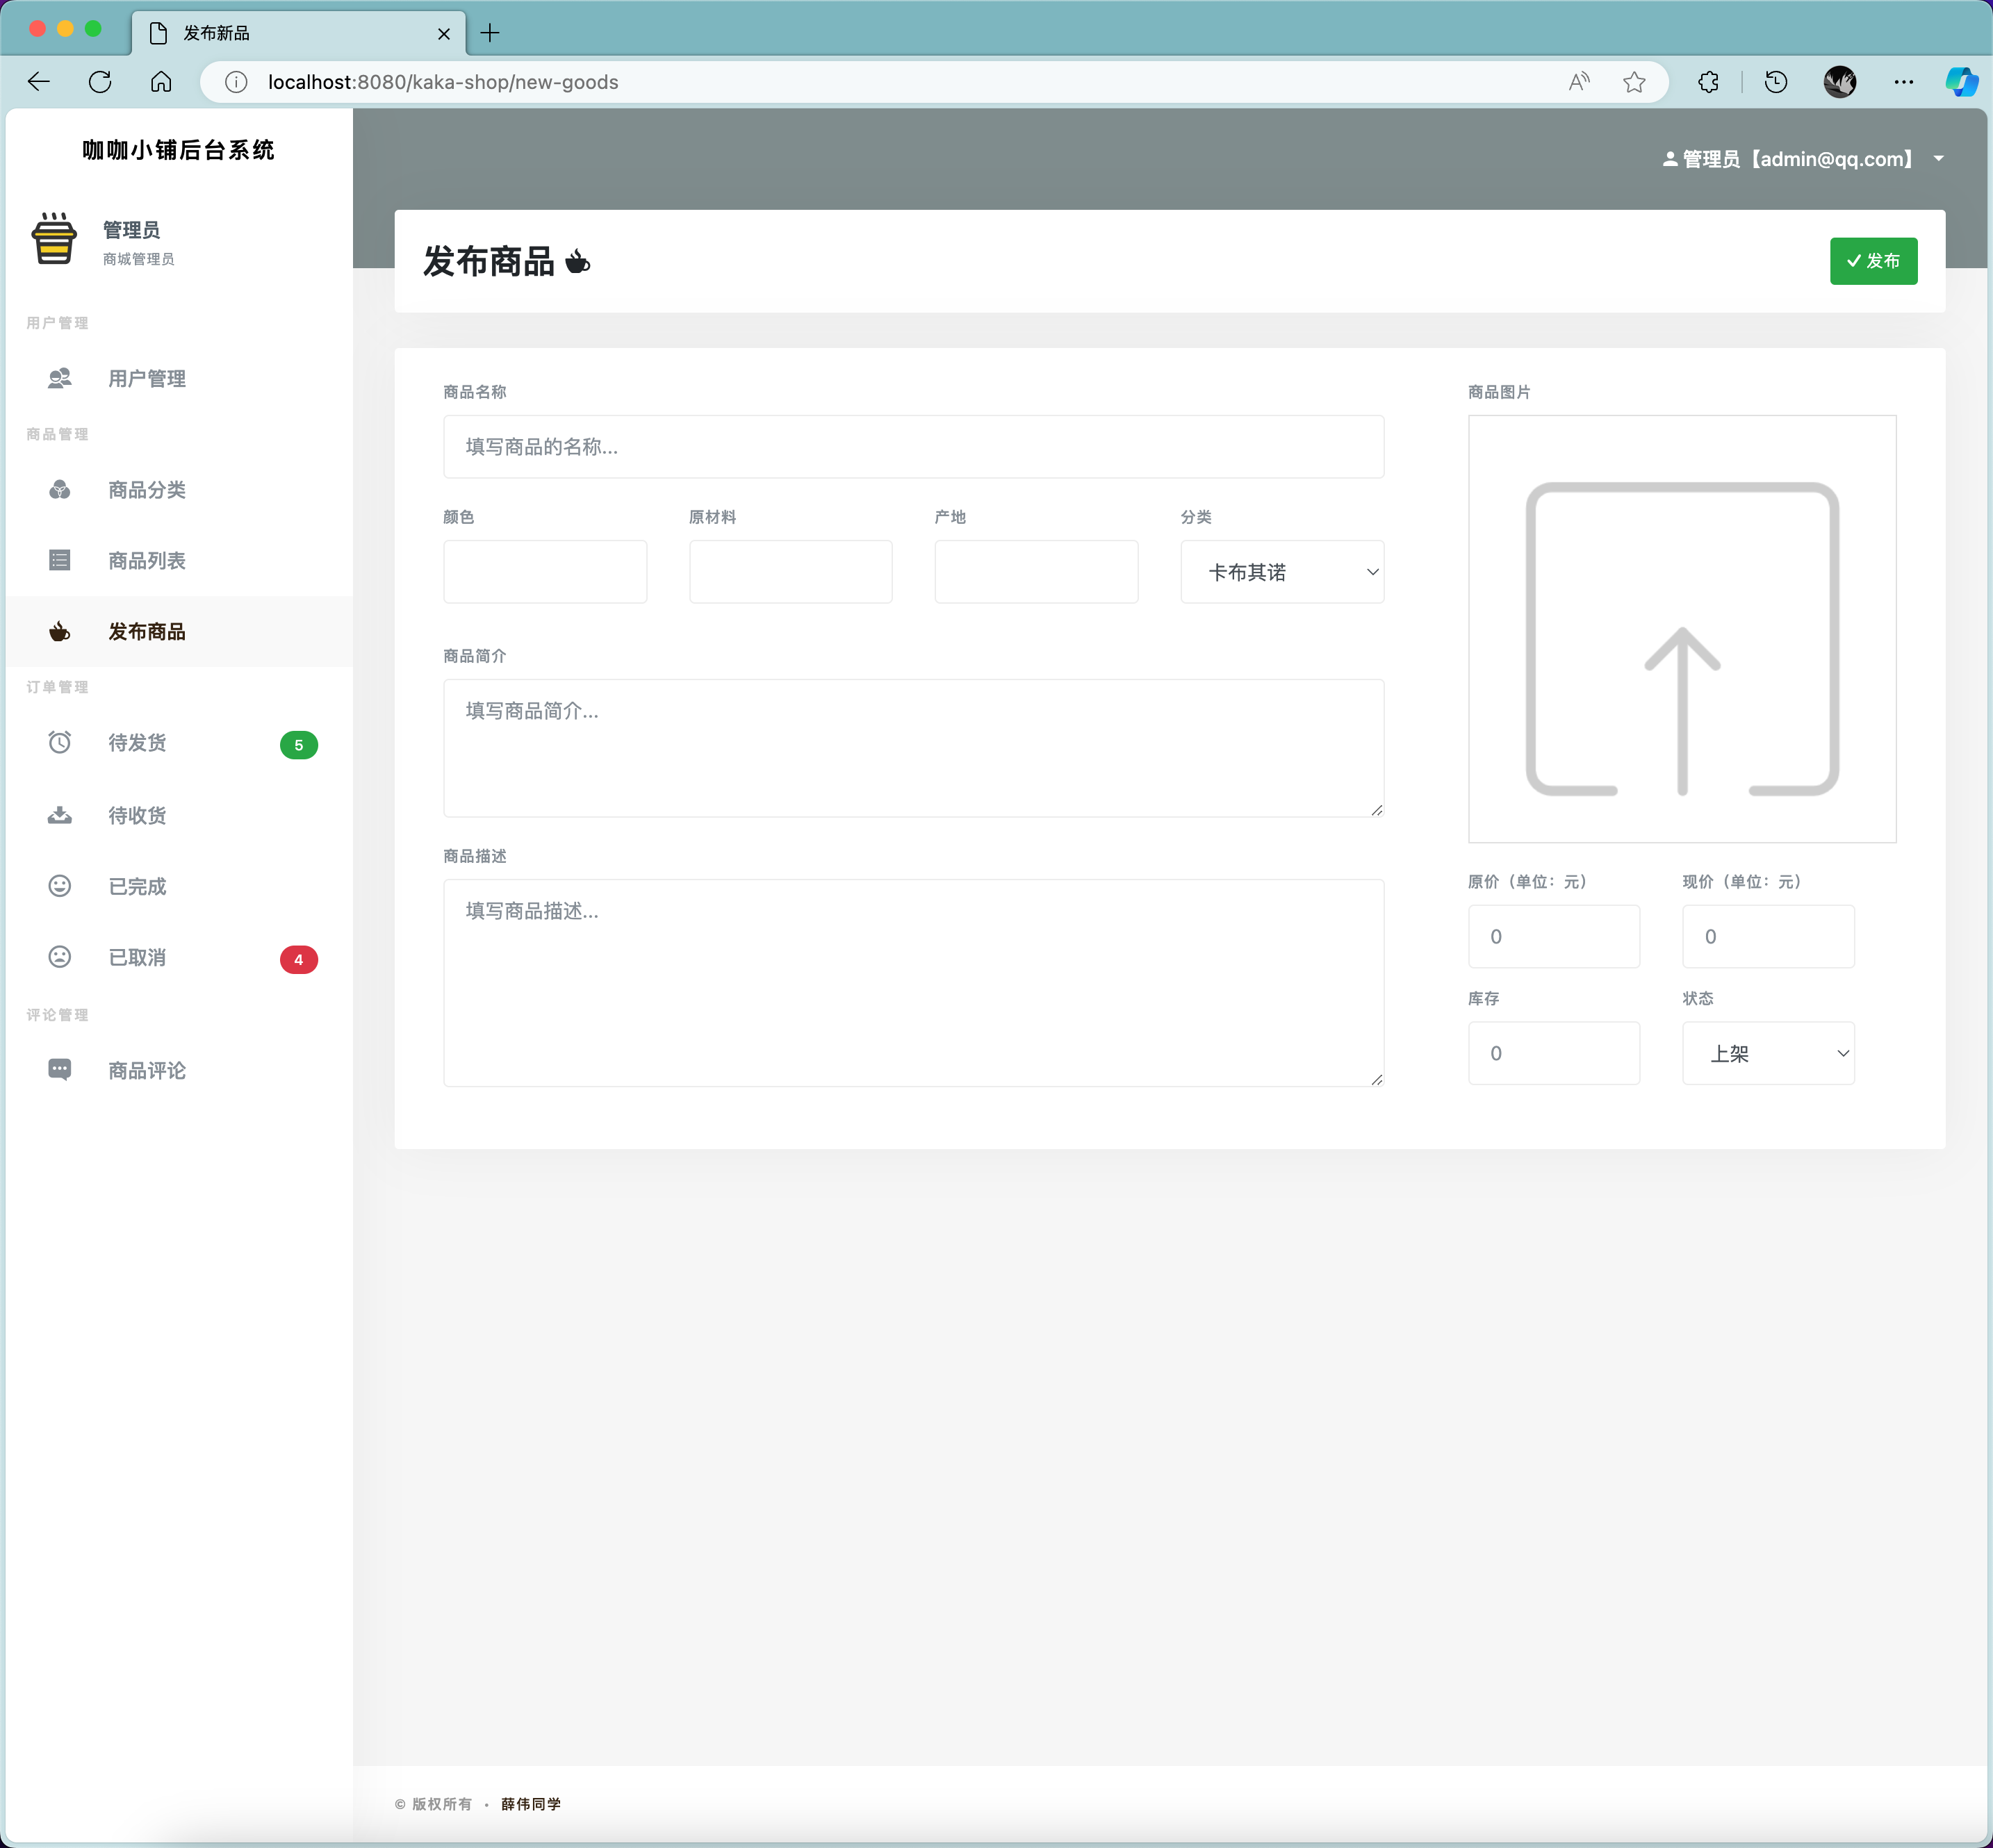Click the green 发布 publish button

pyautogui.click(x=1873, y=261)
